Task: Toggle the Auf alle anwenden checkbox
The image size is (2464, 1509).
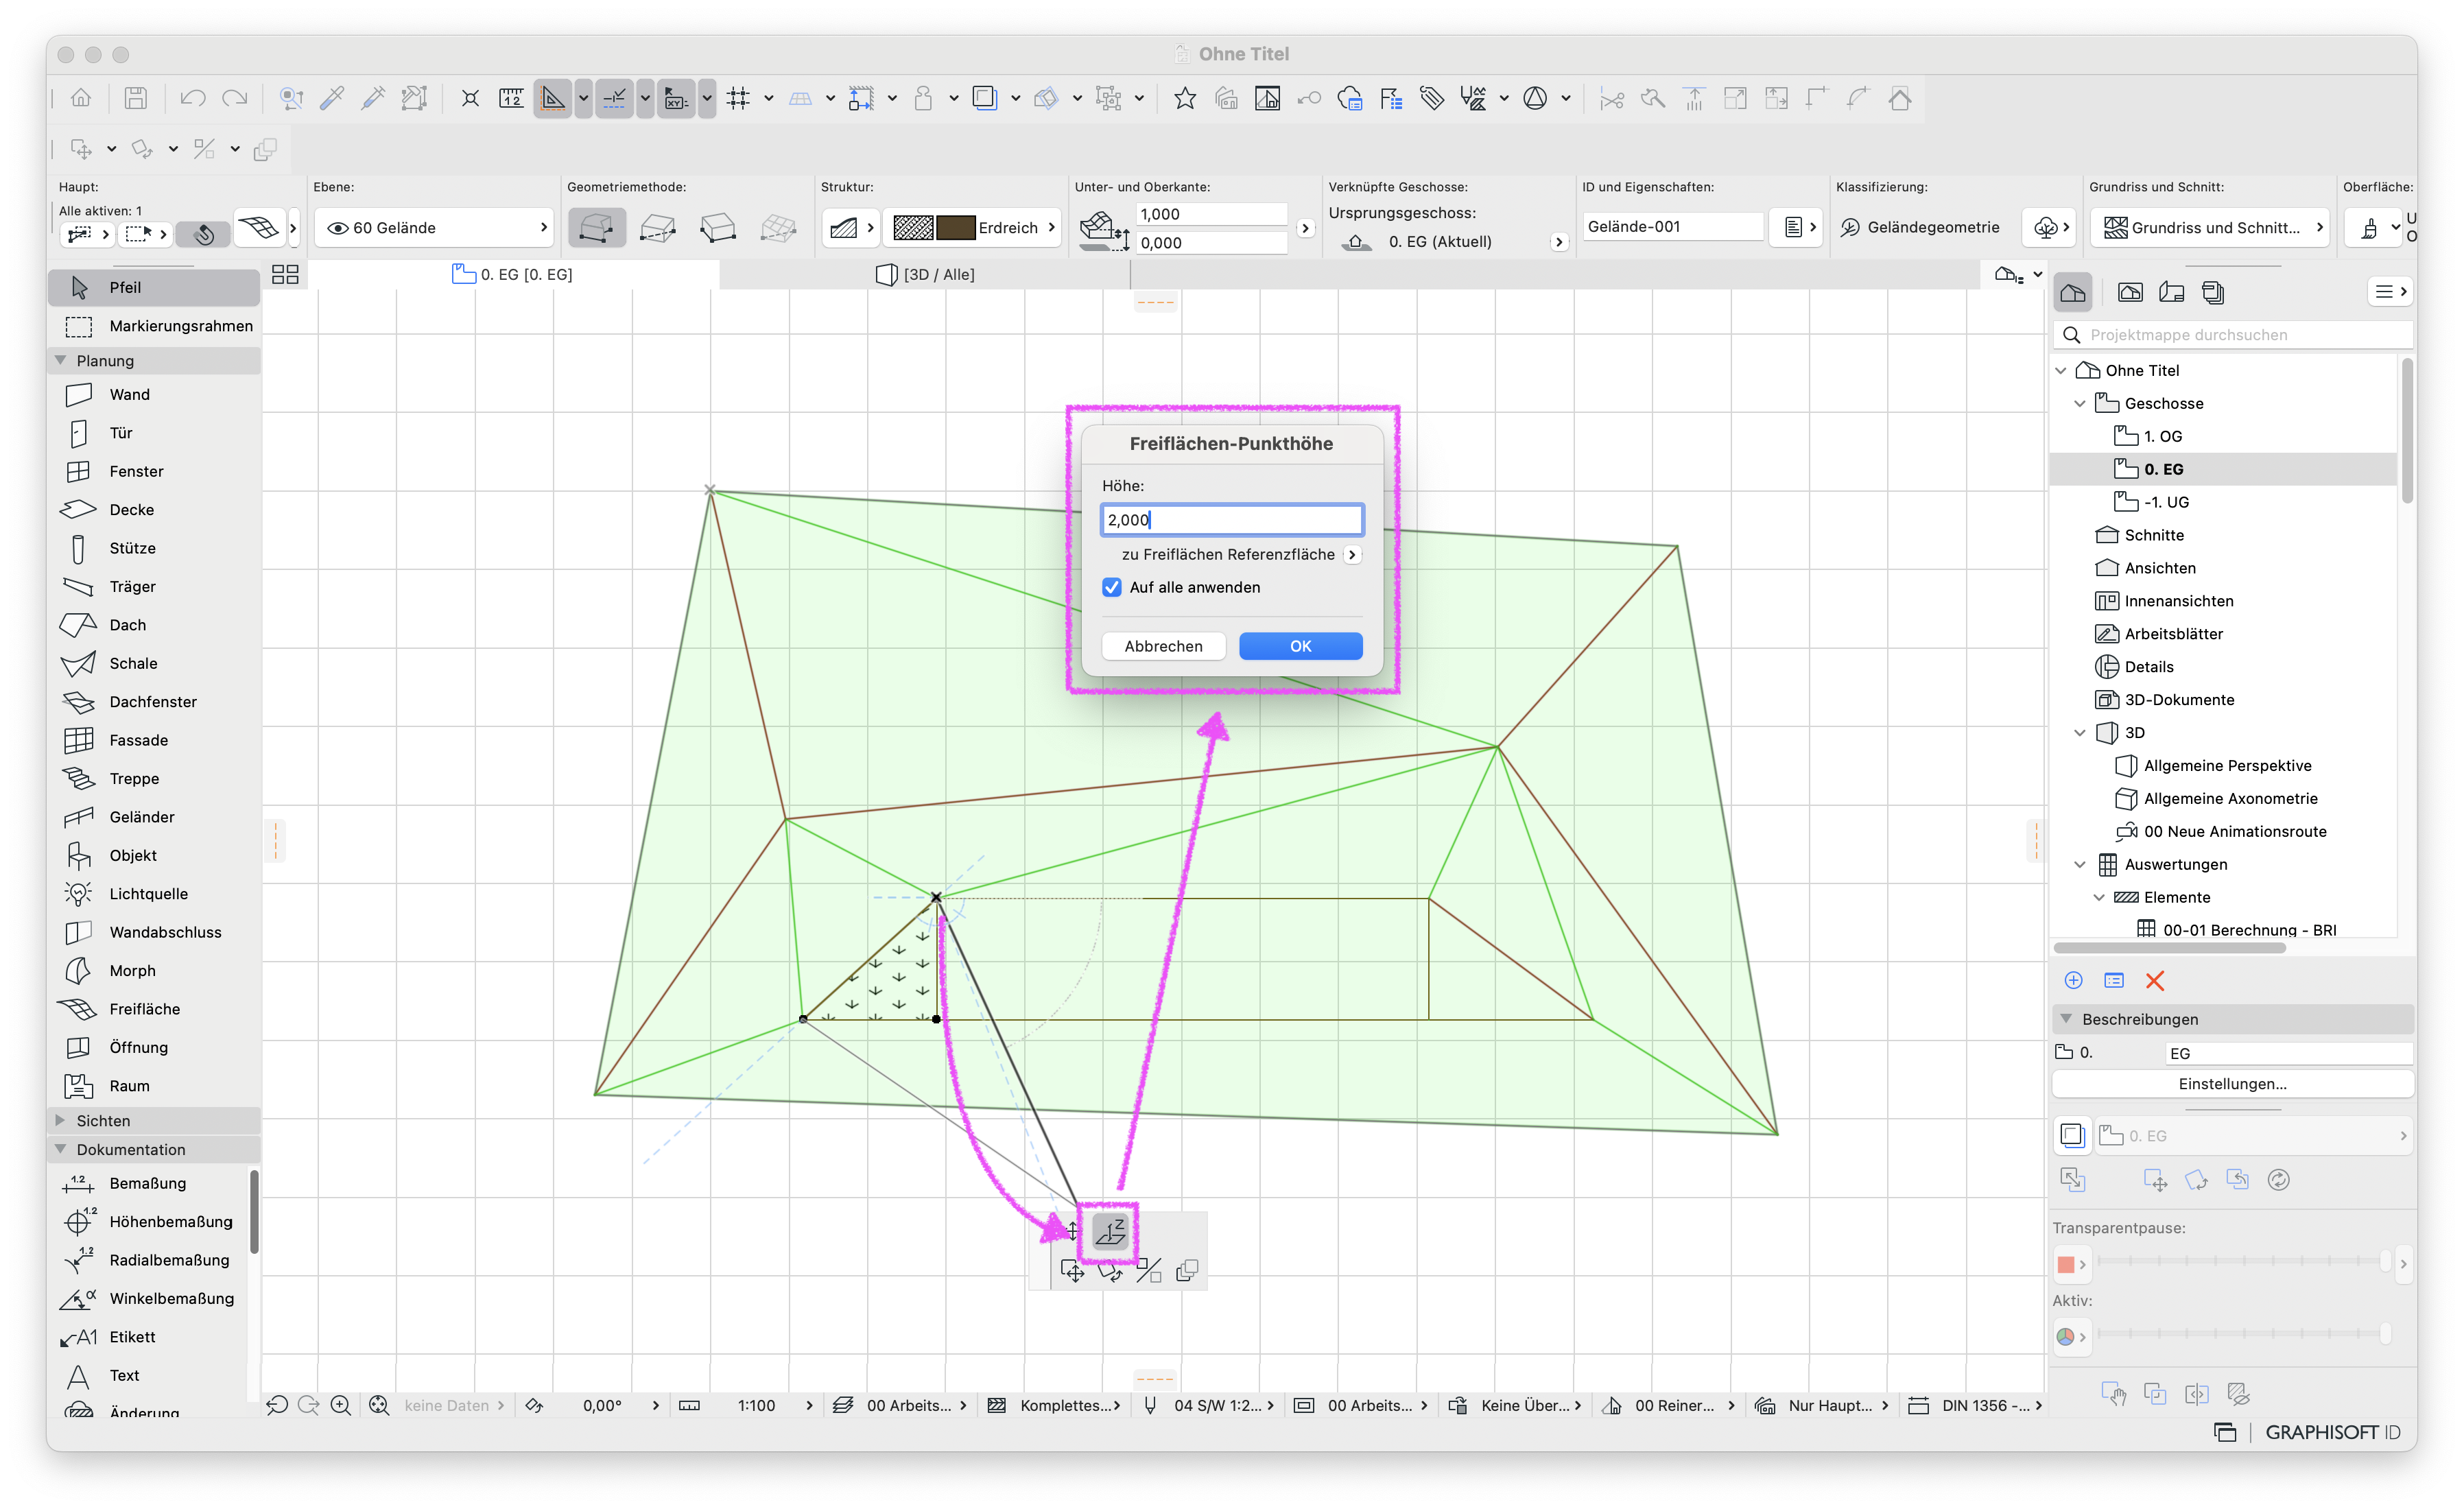Action: [x=1112, y=588]
